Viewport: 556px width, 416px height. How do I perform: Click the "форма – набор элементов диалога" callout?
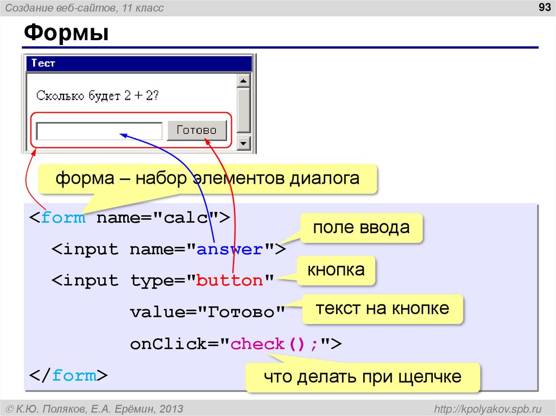208,177
